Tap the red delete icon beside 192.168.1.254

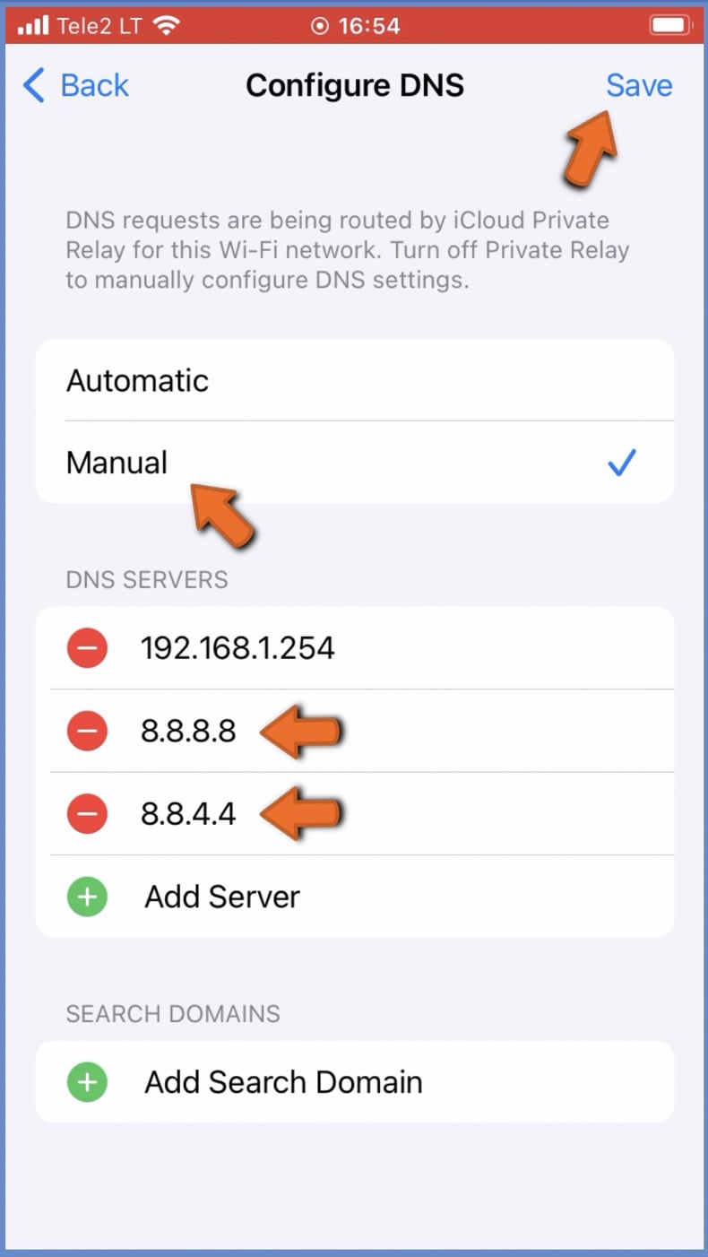(87, 647)
